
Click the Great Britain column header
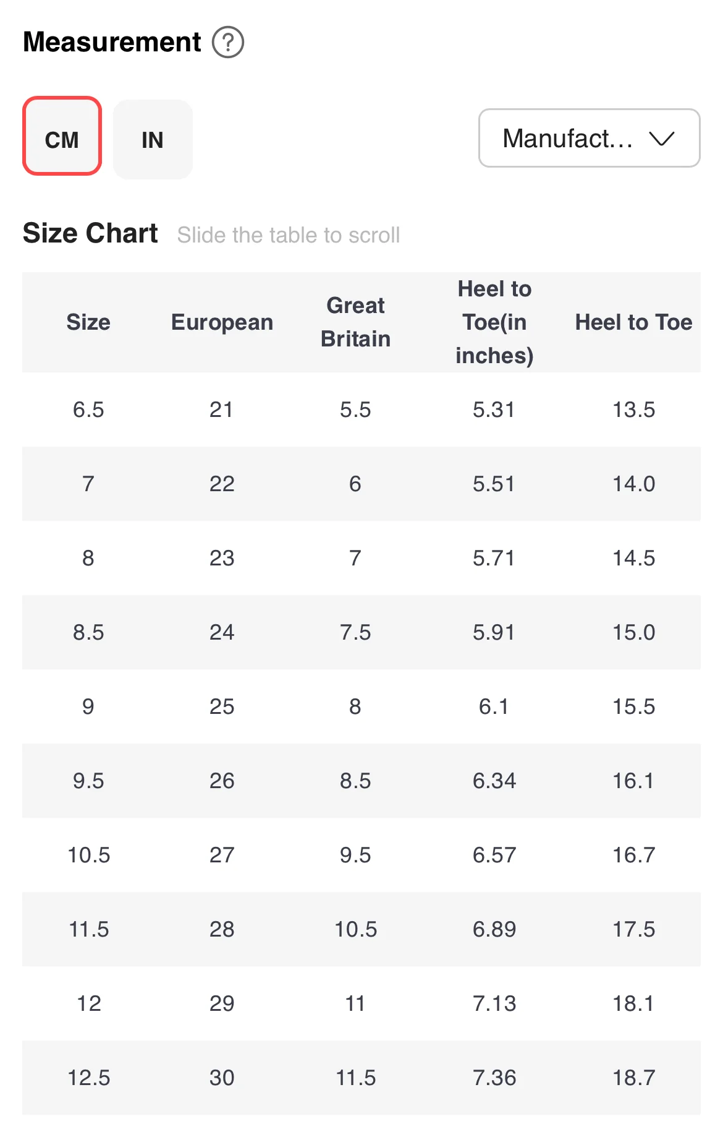355,322
